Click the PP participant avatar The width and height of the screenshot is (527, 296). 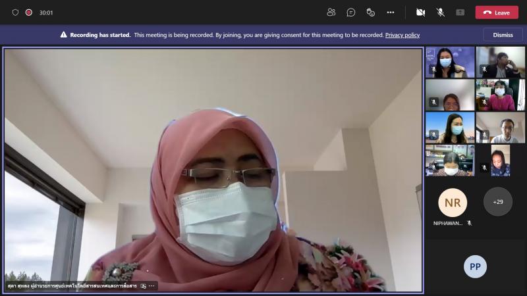tap(475, 266)
